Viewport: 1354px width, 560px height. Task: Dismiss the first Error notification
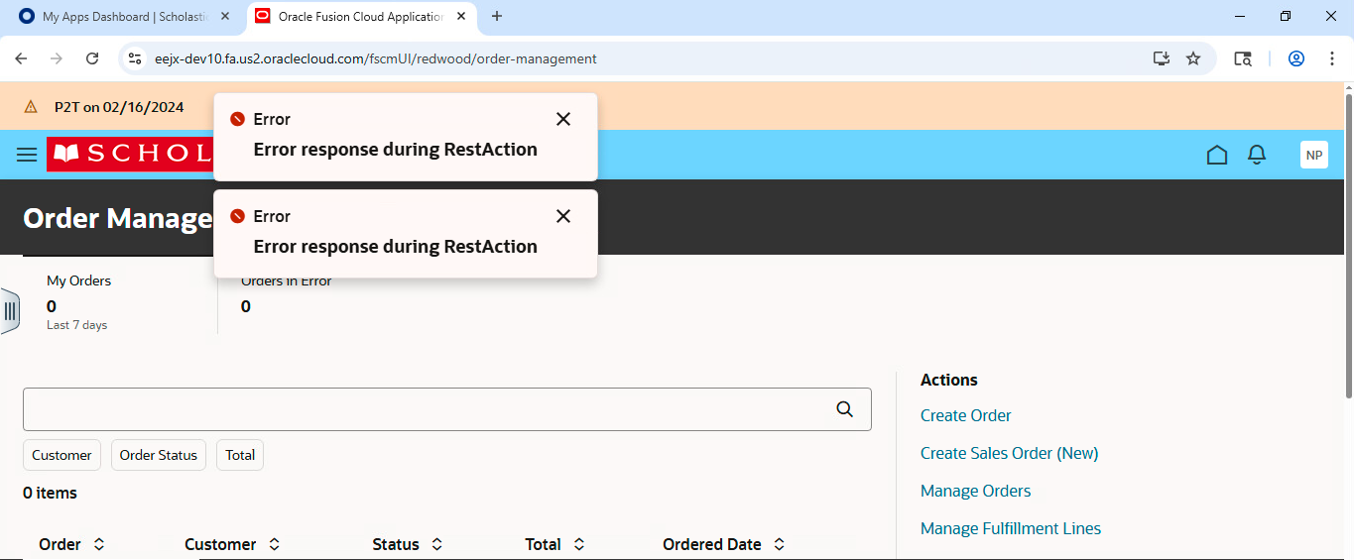tap(563, 119)
